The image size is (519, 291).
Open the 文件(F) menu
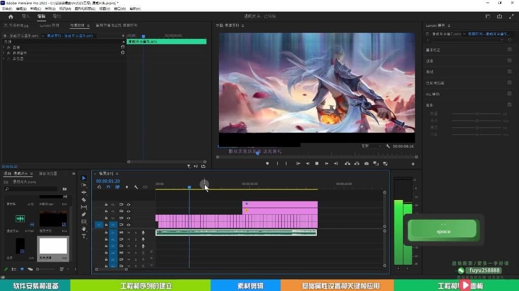click(7, 9)
